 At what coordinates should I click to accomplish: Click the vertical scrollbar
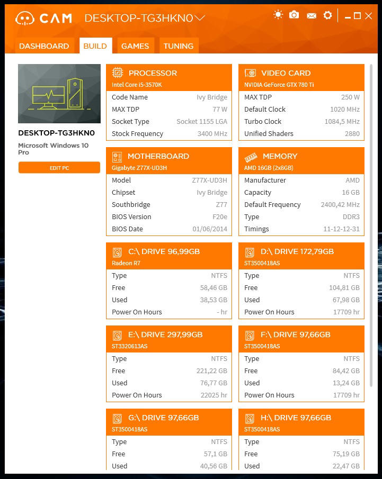(x=371, y=226)
